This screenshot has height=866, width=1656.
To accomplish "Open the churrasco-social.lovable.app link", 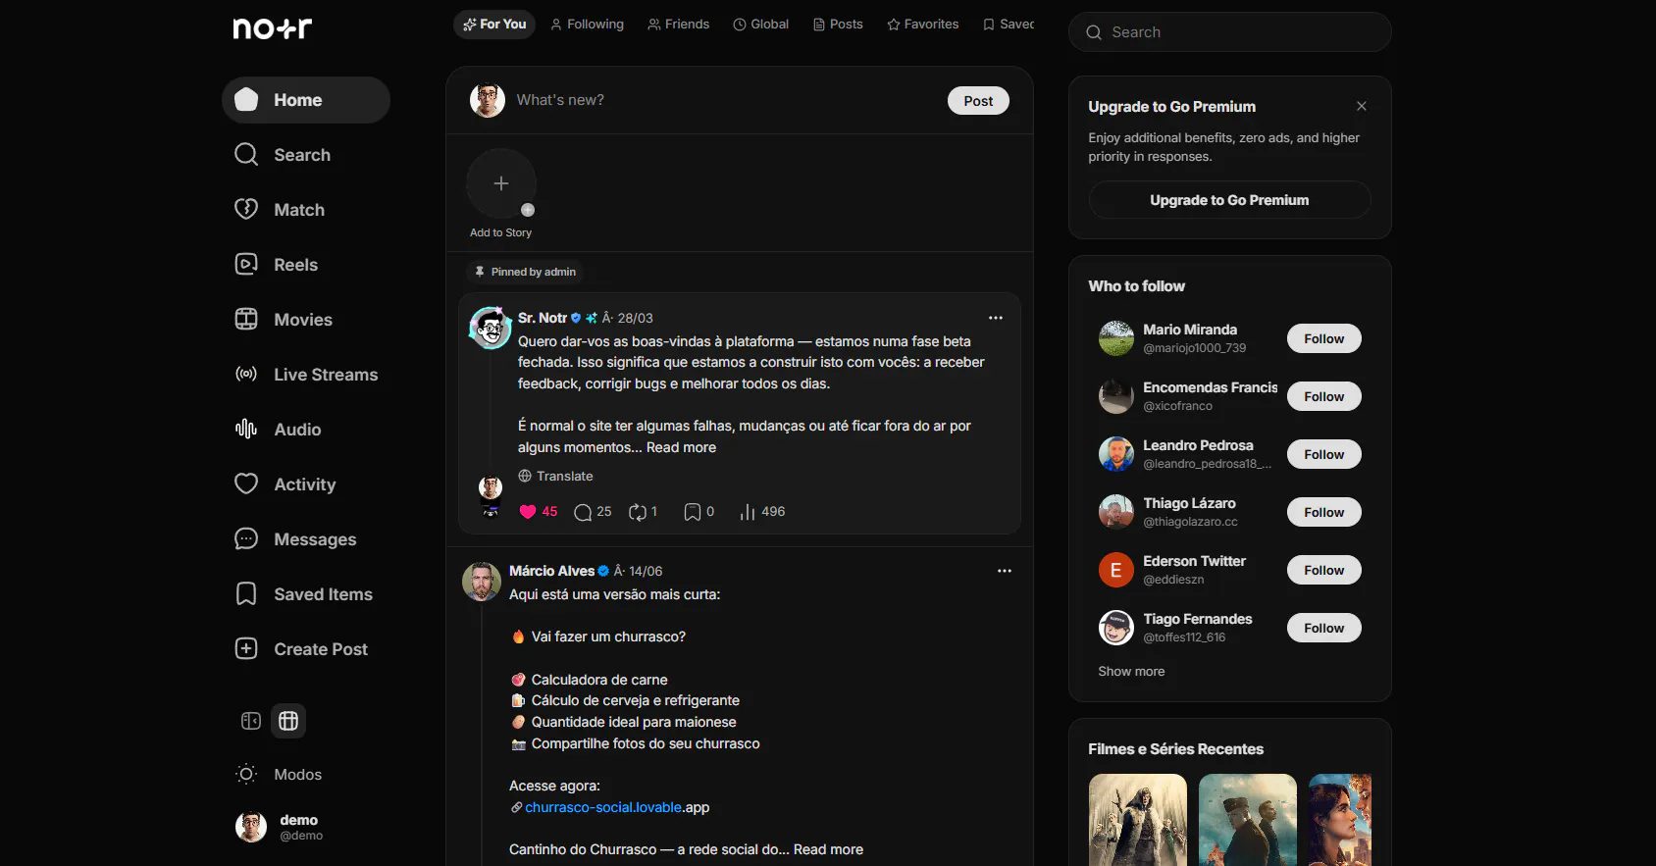I will 617,807.
